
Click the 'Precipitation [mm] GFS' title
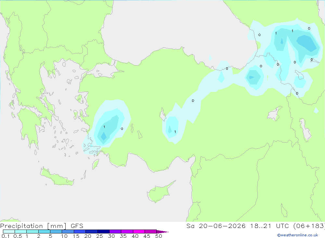42,226
